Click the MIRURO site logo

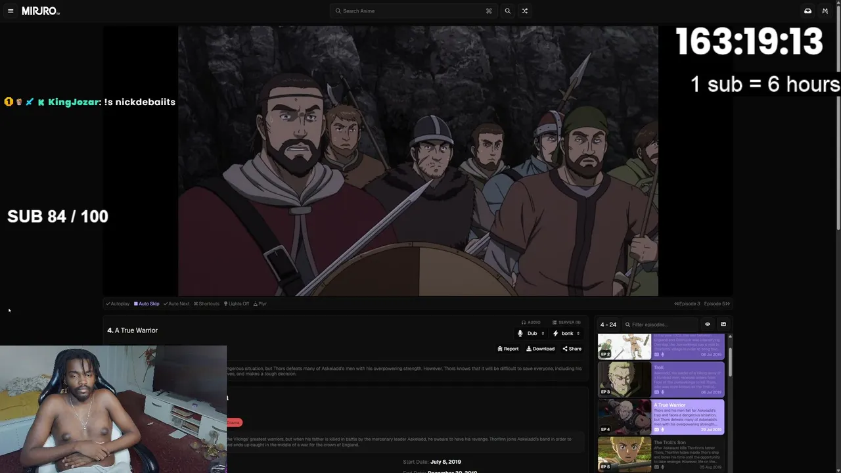tap(41, 11)
